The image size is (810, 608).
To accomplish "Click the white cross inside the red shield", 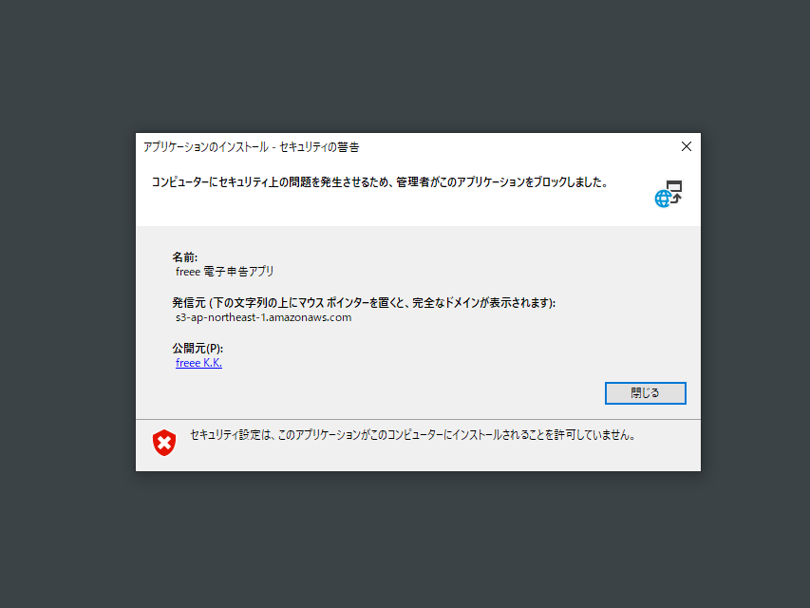I will (164, 443).
